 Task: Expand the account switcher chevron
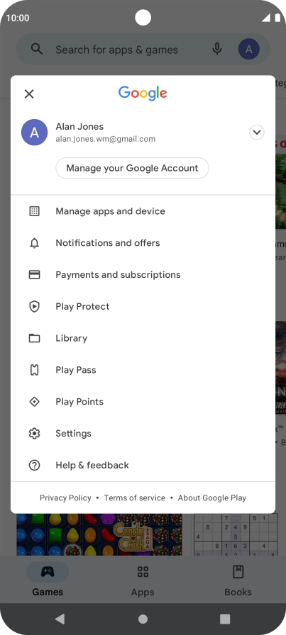[x=257, y=133]
